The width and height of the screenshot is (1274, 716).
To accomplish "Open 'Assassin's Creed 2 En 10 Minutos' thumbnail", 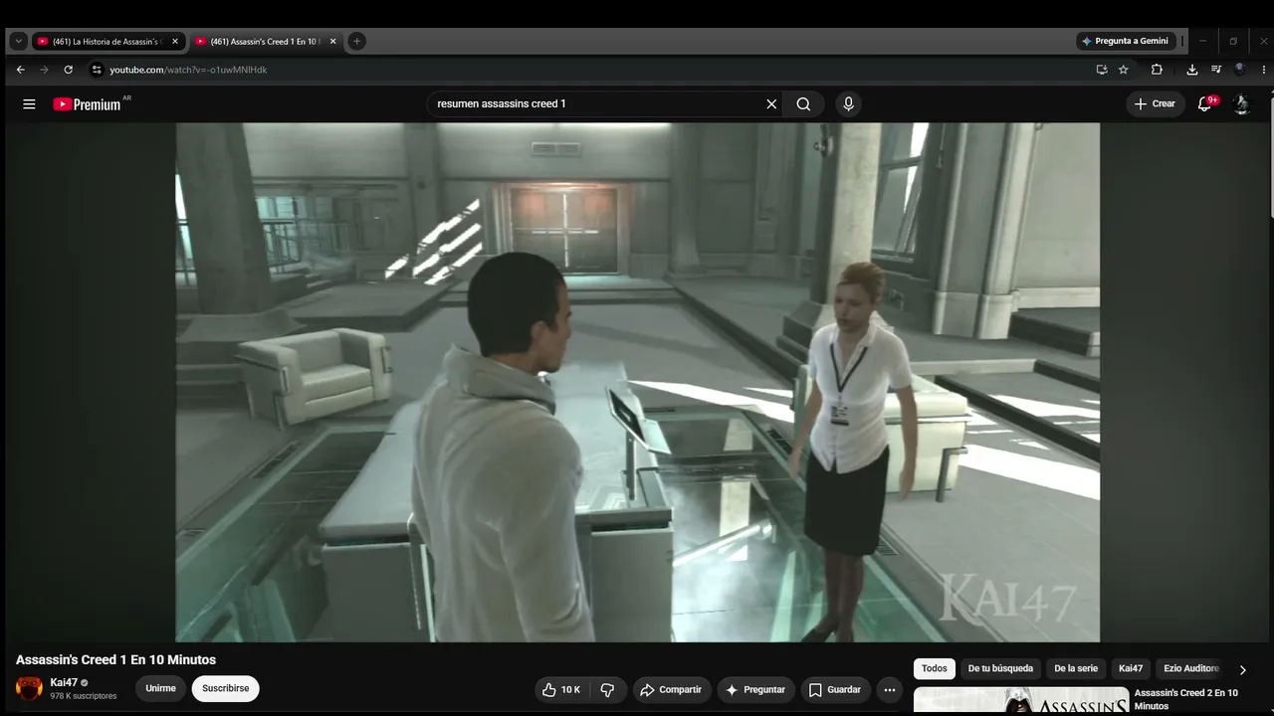I will [1021, 700].
